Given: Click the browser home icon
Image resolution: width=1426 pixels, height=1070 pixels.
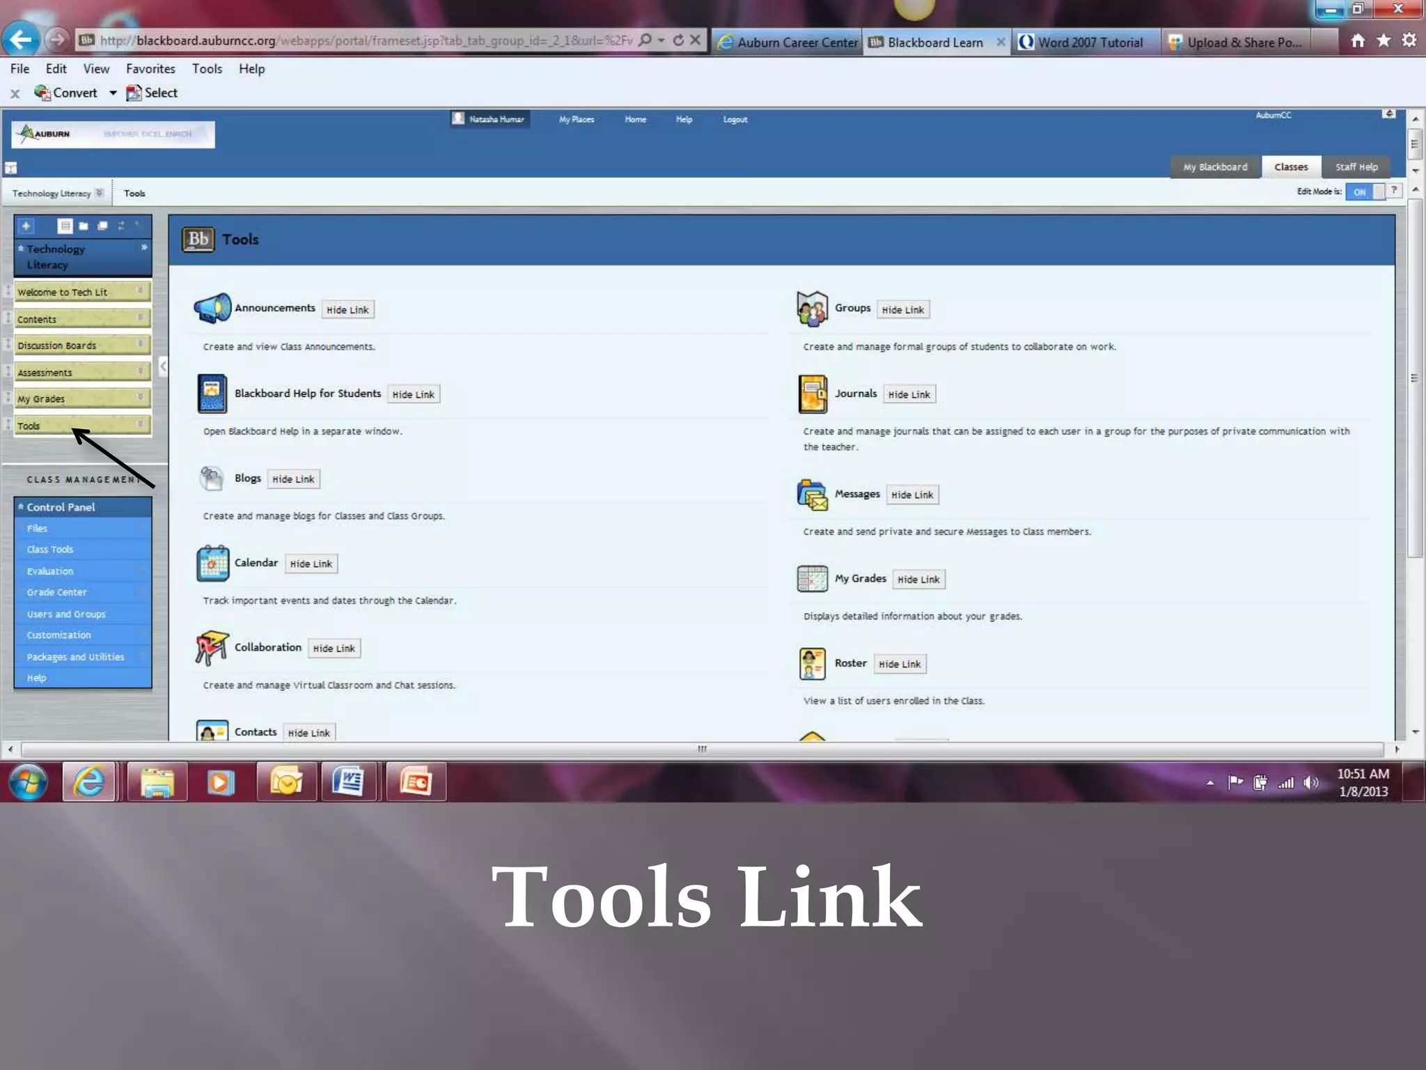Looking at the screenshot, I should click(x=1358, y=41).
